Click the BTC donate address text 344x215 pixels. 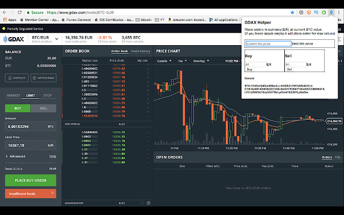click(x=278, y=86)
